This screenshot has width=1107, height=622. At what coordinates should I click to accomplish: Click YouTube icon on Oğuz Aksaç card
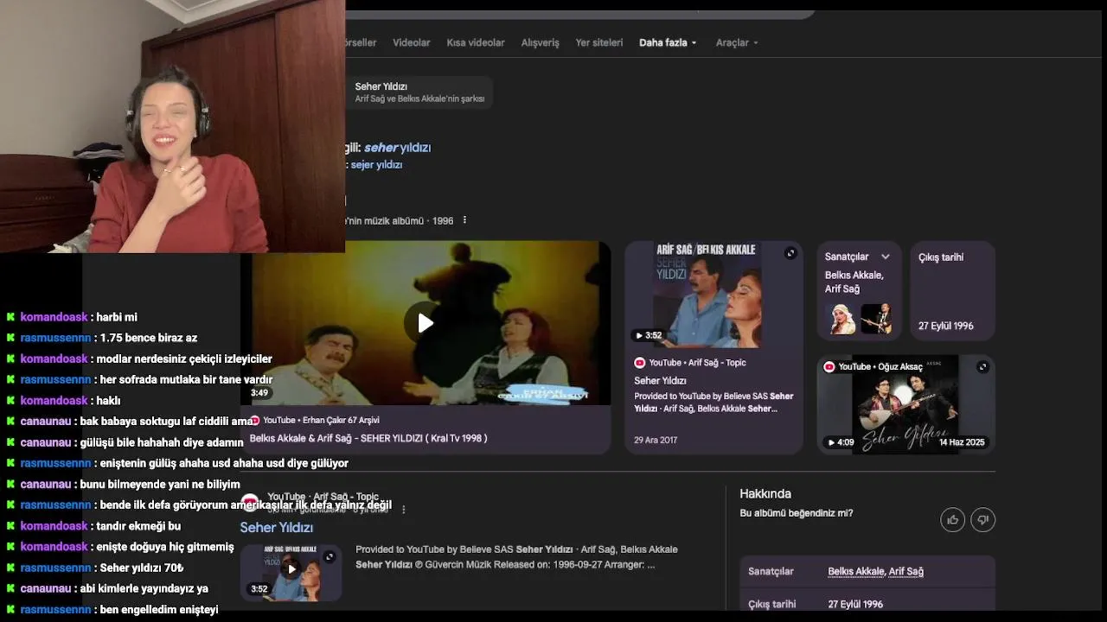click(x=829, y=366)
